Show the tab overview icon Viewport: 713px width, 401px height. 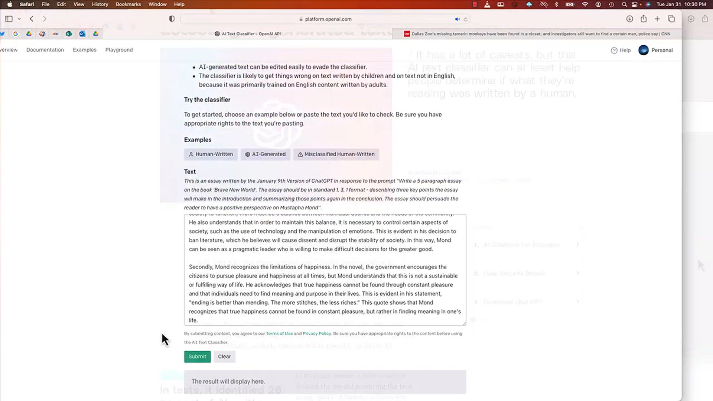click(671, 19)
